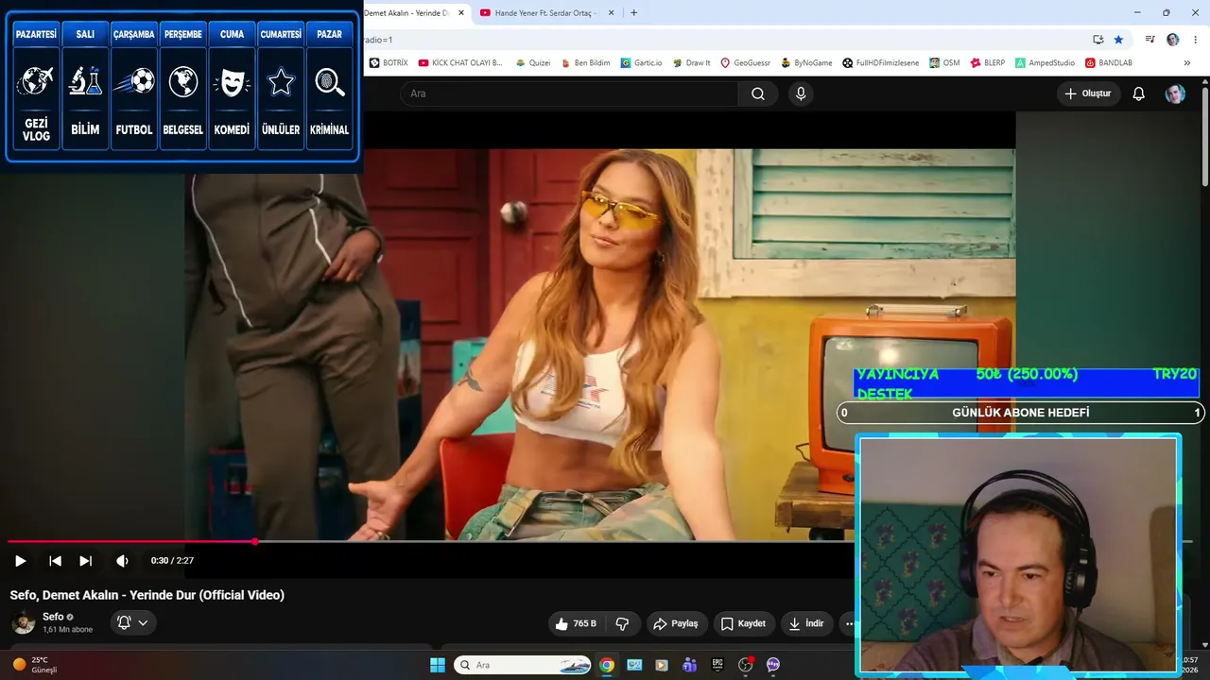Like the video with 765 B likes

pos(576,623)
